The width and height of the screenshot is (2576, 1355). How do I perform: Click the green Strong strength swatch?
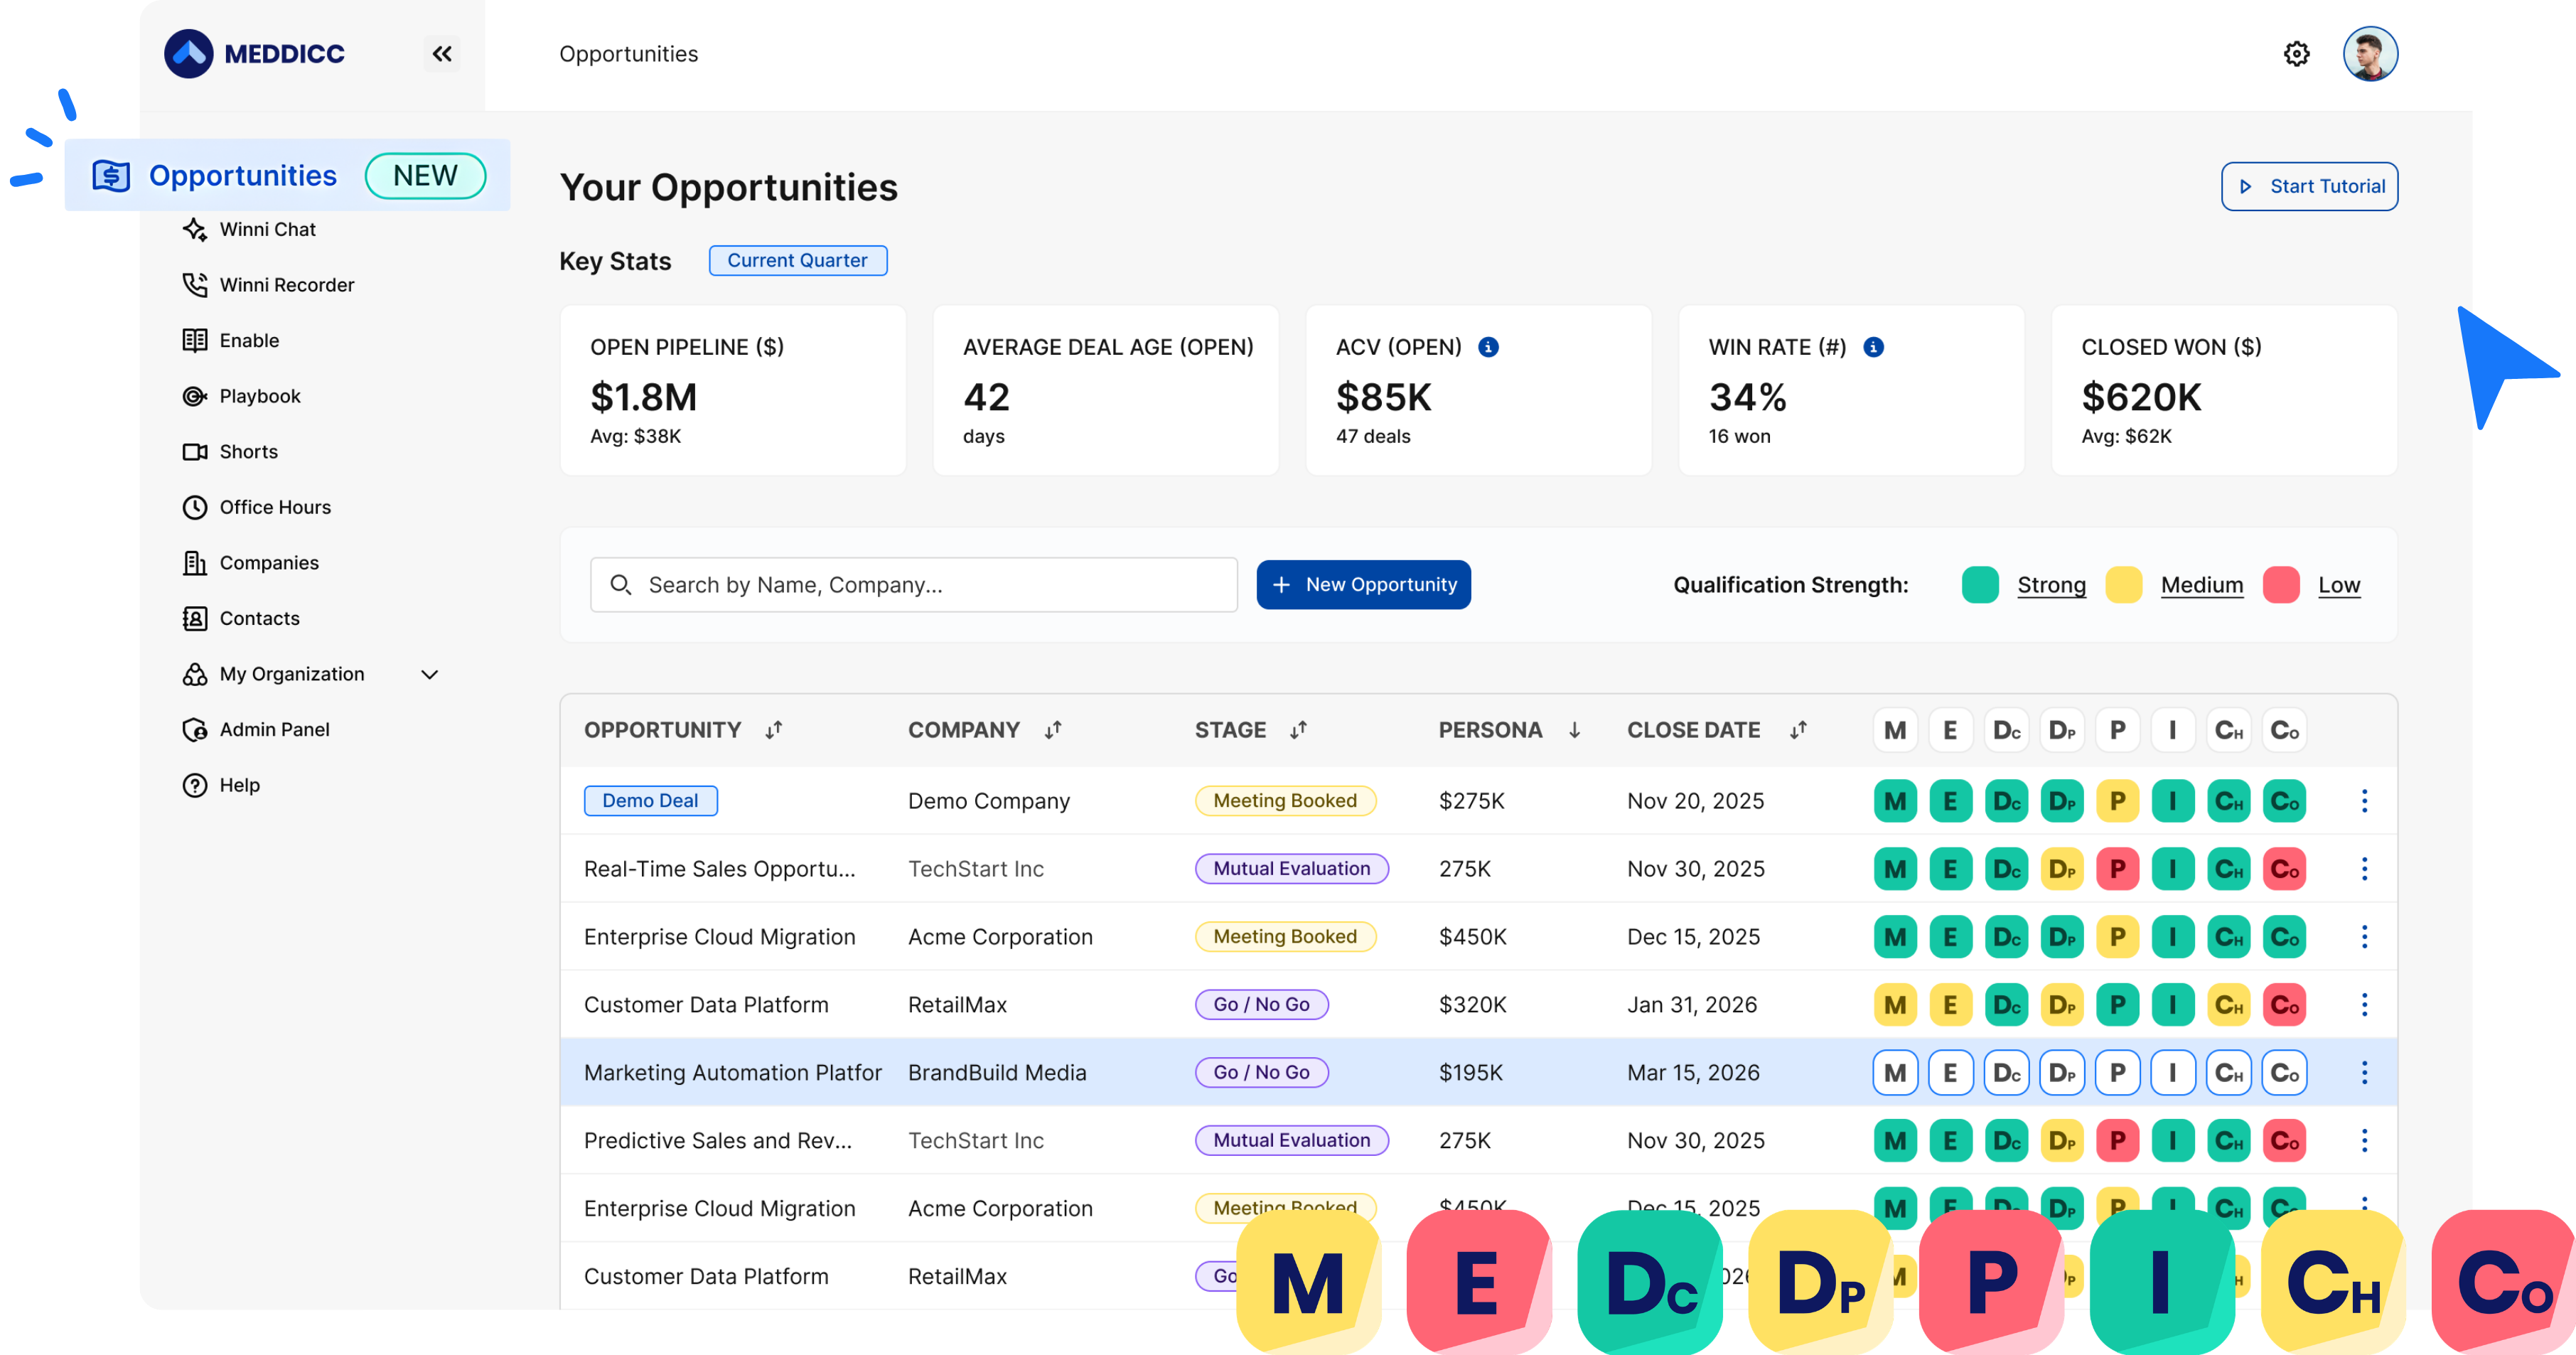pyautogui.click(x=1980, y=585)
